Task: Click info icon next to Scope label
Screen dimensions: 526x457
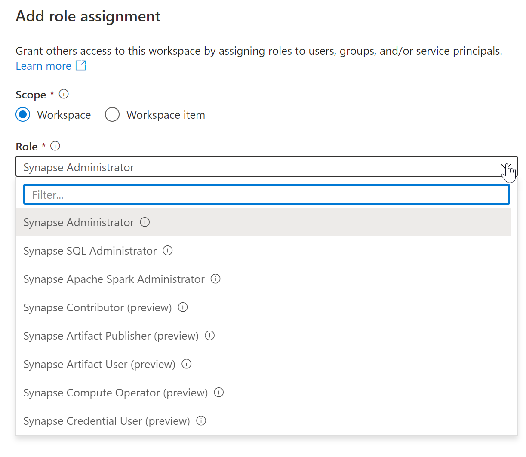Action: [x=64, y=94]
